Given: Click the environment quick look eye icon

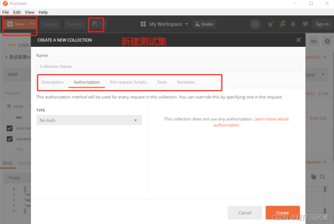Looking at the screenshot, I should [x=313, y=41].
